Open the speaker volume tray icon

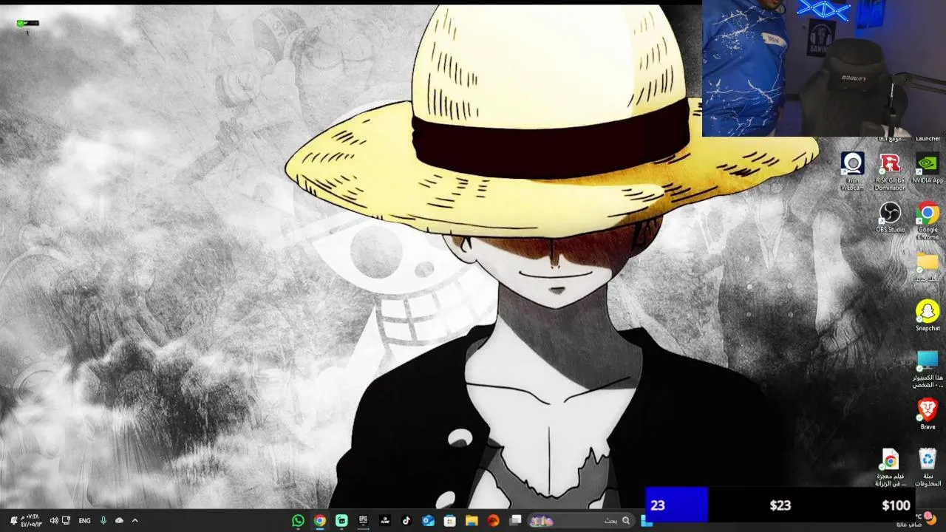point(54,520)
